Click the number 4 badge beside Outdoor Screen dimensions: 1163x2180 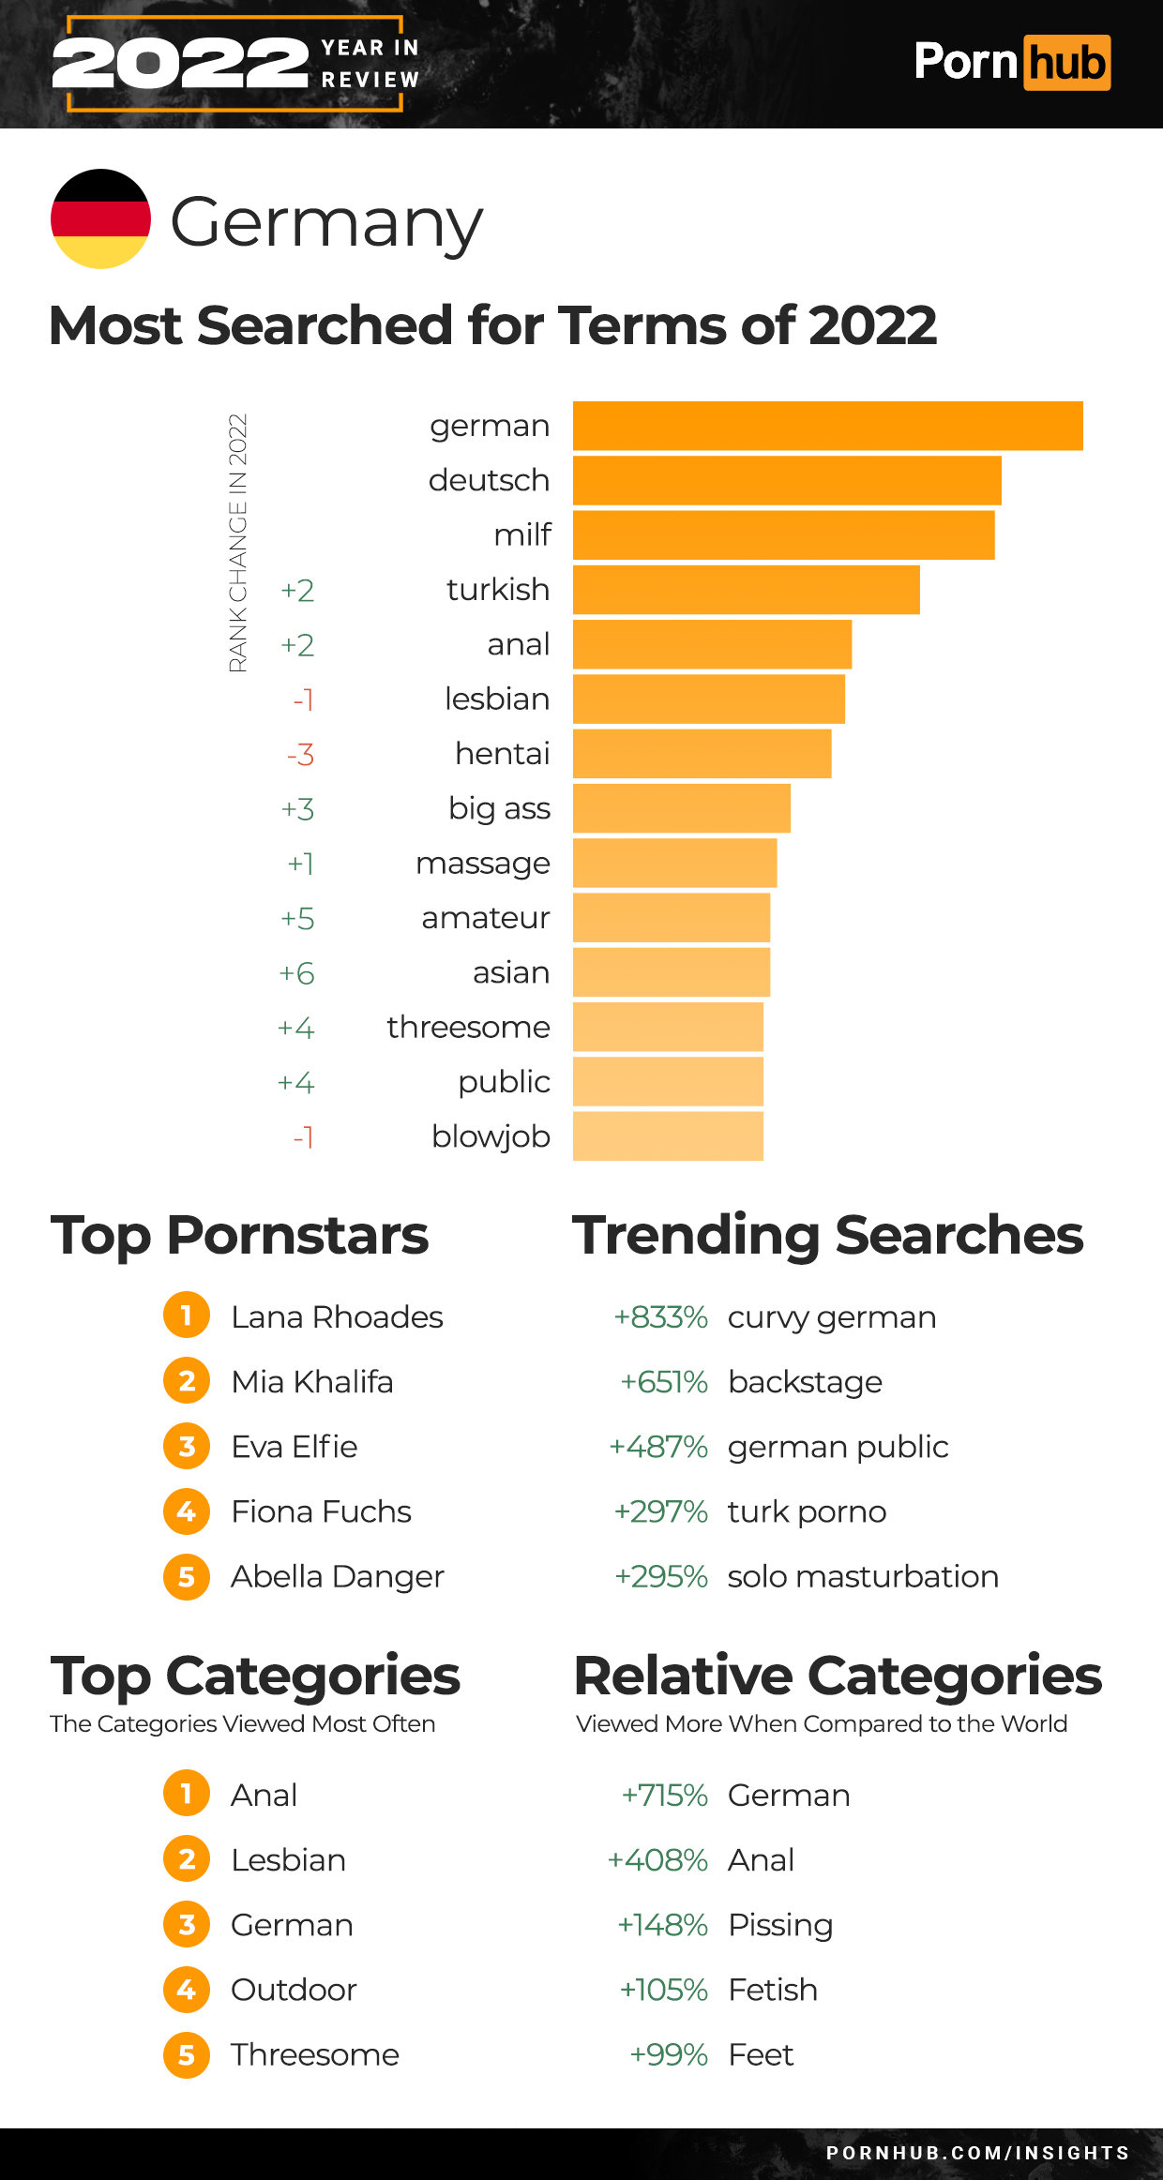(187, 1989)
